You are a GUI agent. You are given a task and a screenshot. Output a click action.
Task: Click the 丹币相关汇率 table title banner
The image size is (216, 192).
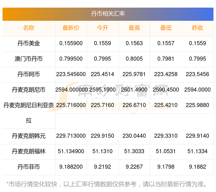(x=108, y=14)
